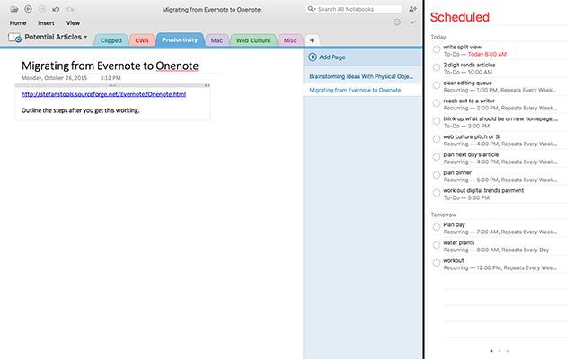This screenshot has height=359, width=575.
Task: Complete the reach out to a writer reminder
Action: pos(437,103)
